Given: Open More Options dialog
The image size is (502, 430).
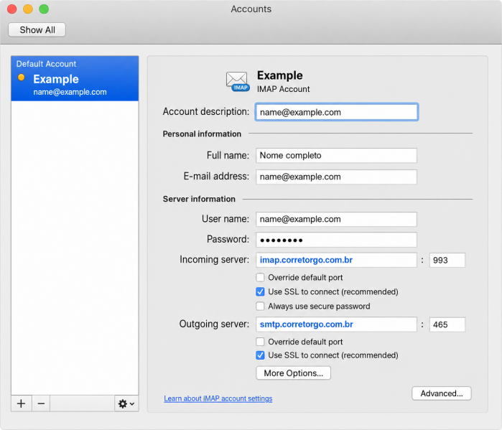Looking at the screenshot, I should (x=293, y=373).
